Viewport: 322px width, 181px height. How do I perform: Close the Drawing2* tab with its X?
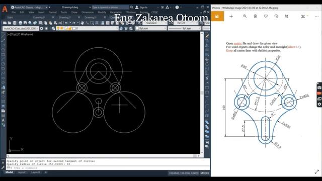79,17
